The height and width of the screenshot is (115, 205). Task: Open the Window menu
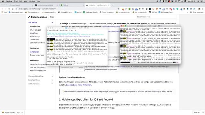tap(32, 1)
